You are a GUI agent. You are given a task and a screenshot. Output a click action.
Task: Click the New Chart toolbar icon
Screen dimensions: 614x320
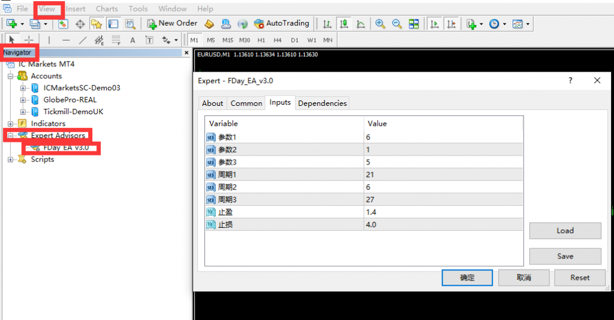pyautogui.click(x=11, y=24)
